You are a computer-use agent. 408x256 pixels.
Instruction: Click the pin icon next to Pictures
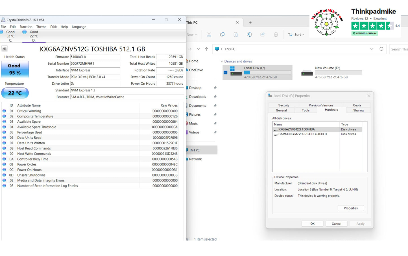click(215, 114)
